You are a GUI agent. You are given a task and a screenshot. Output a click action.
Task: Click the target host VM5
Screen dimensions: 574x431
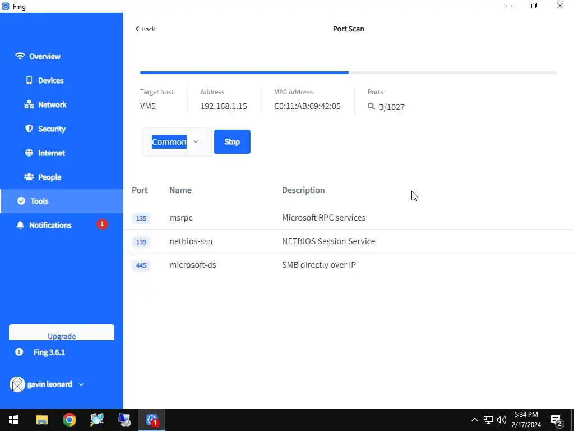(147, 106)
